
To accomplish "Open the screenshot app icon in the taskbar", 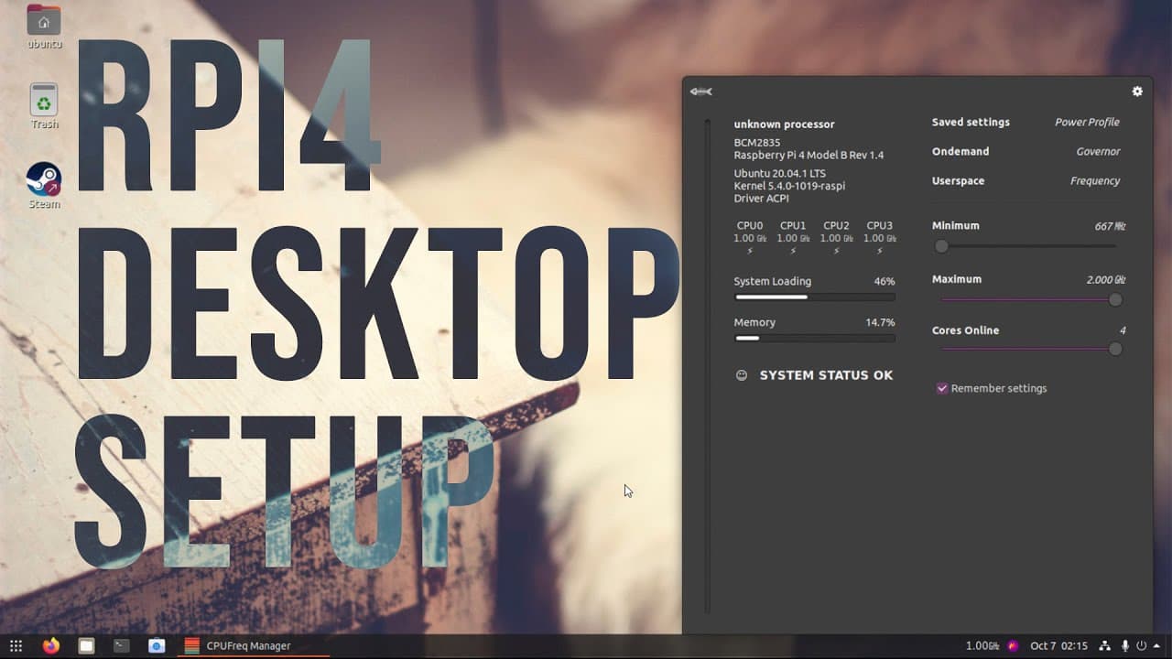I will coord(157,646).
